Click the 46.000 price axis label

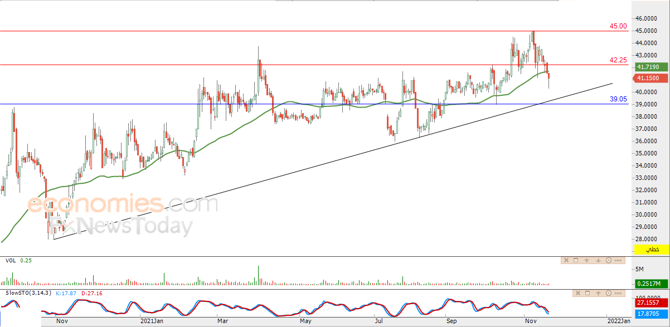pos(647,18)
